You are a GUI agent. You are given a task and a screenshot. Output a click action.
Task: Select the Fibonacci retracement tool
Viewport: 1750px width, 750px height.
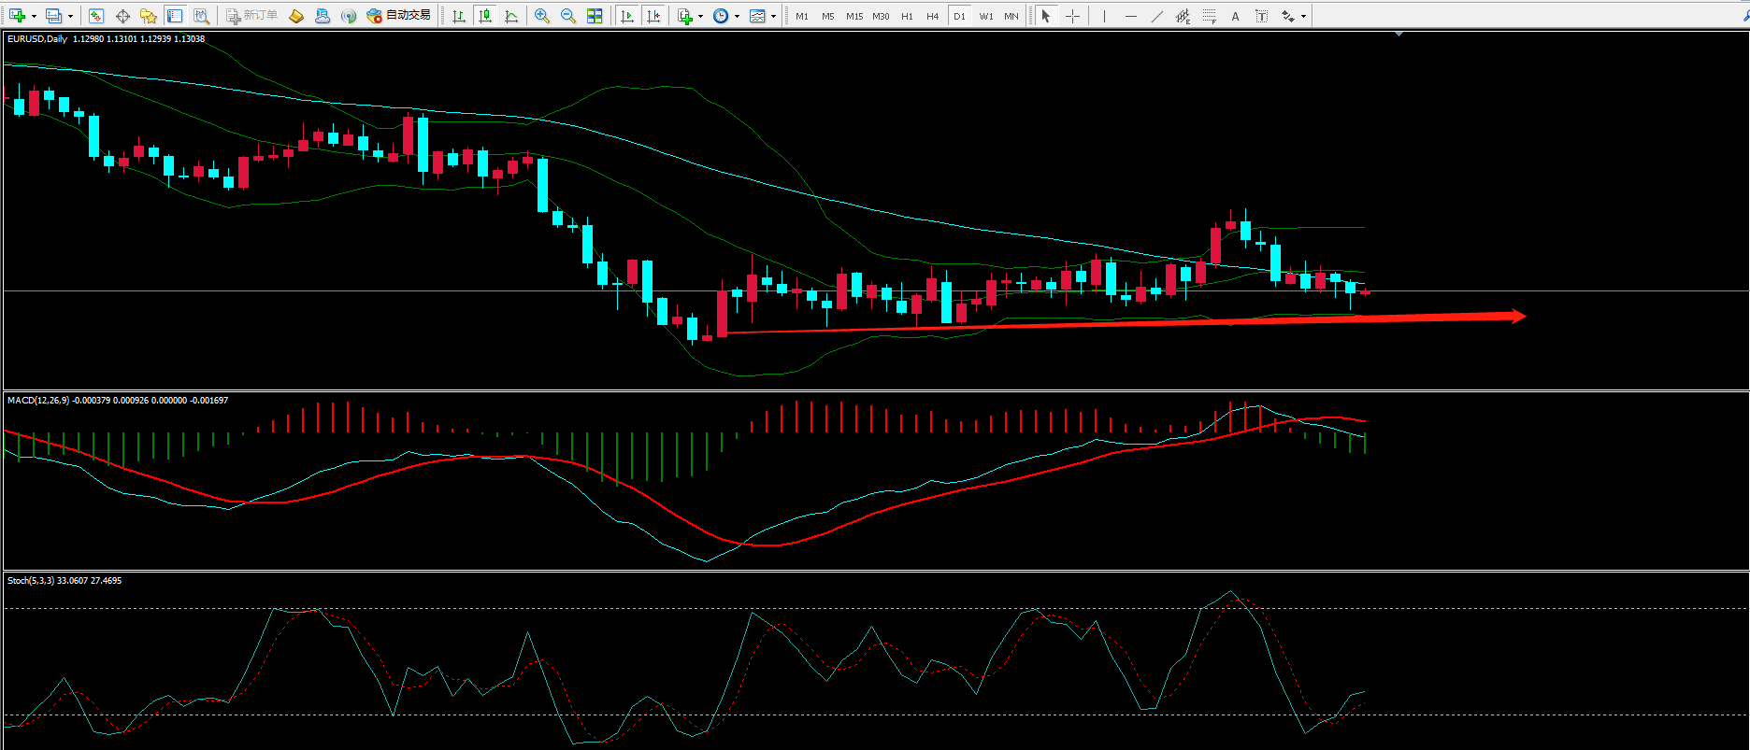click(x=1209, y=16)
